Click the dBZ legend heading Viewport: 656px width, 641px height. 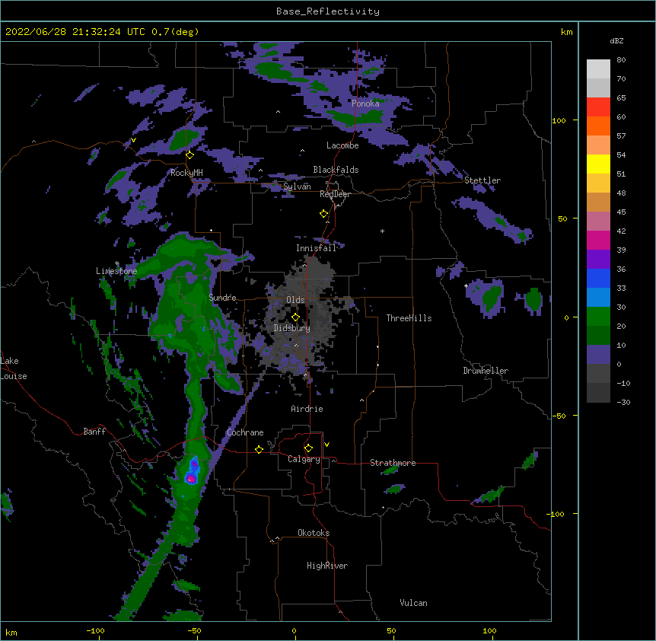coord(616,41)
